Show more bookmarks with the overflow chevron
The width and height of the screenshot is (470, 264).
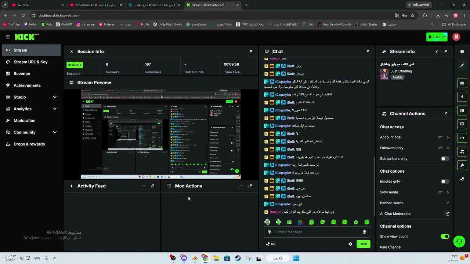point(432,25)
